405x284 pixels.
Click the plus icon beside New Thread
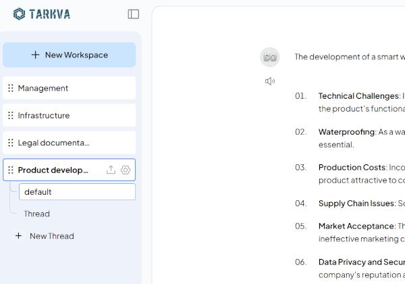click(x=18, y=236)
